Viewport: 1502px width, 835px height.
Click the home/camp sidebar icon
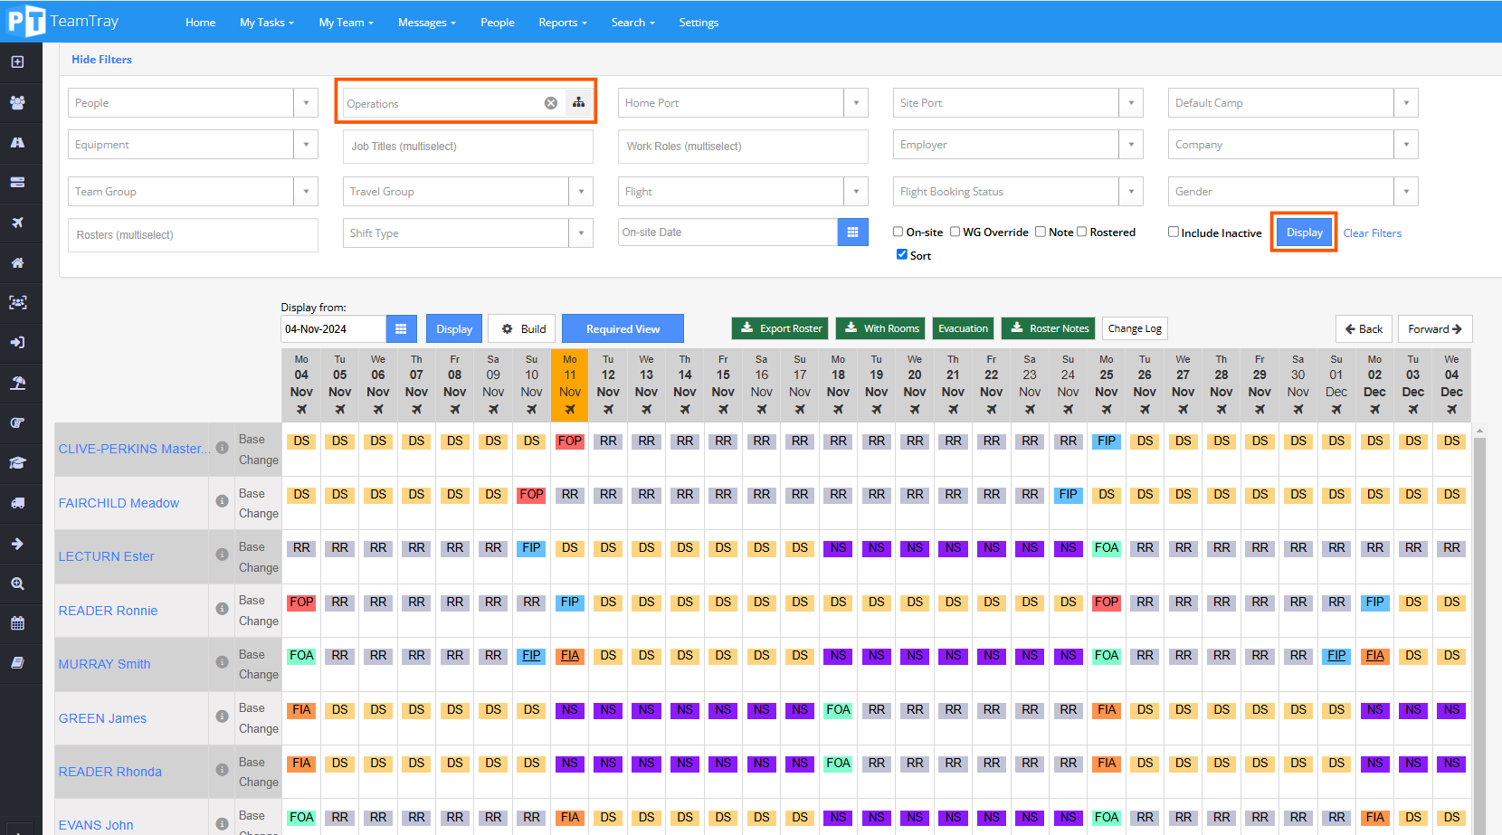pos(17,262)
